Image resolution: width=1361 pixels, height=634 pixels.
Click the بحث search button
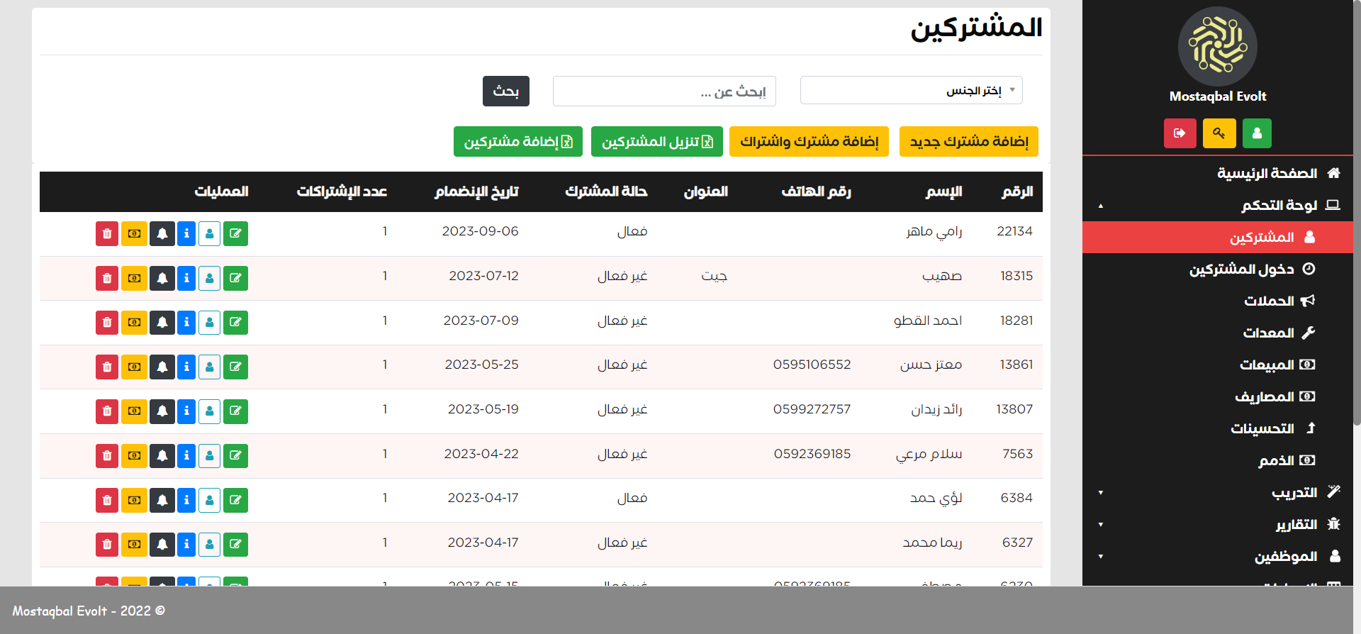(505, 91)
